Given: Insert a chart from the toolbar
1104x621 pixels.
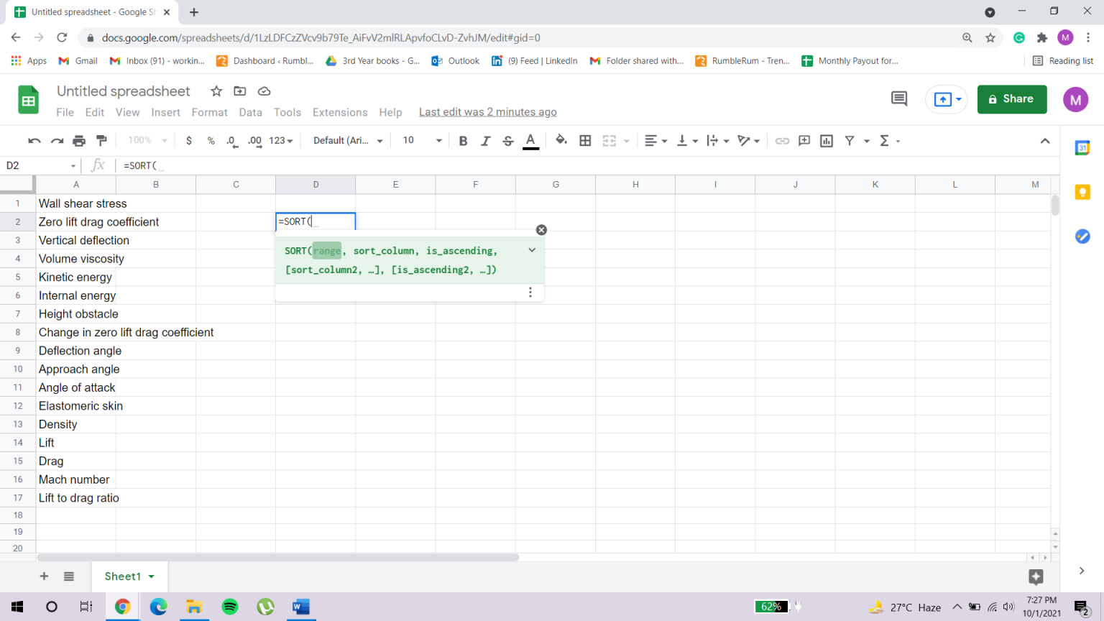Looking at the screenshot, I should point(826,140).
